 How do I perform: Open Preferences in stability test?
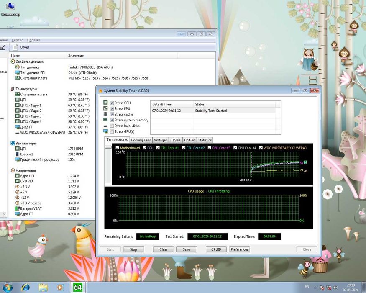[x=239, y=249]
